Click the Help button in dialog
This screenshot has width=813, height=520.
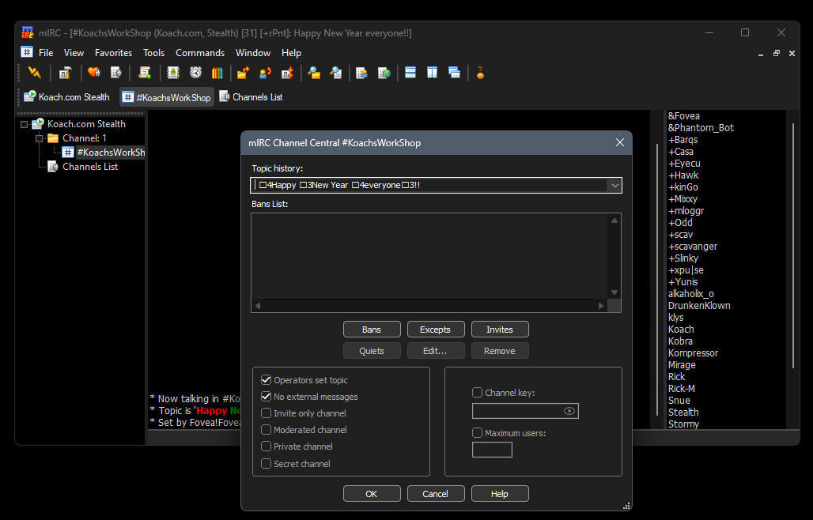(500, 494)
